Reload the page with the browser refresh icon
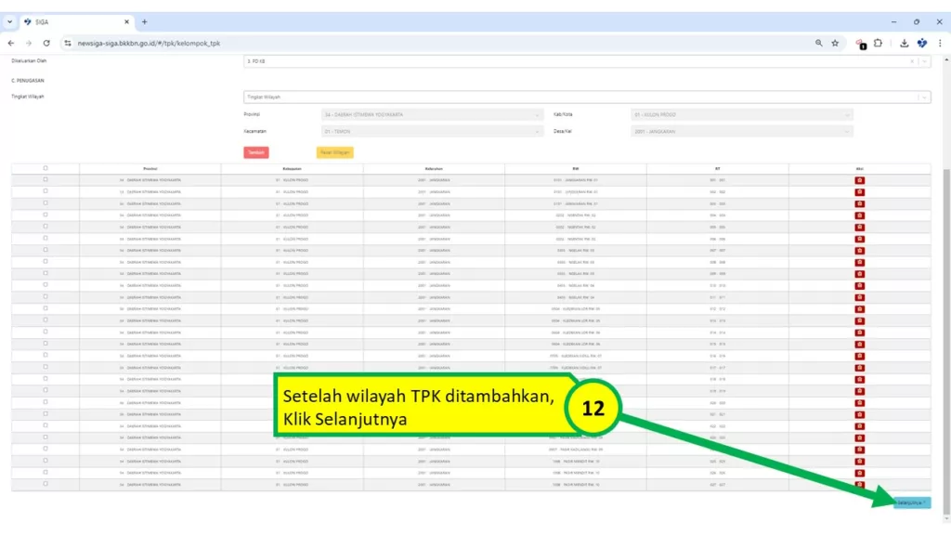This screenshot has width=951, height=535. click(46, 43)
